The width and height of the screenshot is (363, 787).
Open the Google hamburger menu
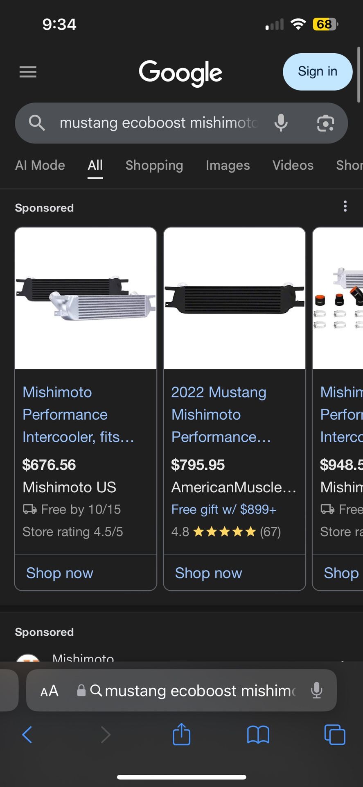coord(28,72)
